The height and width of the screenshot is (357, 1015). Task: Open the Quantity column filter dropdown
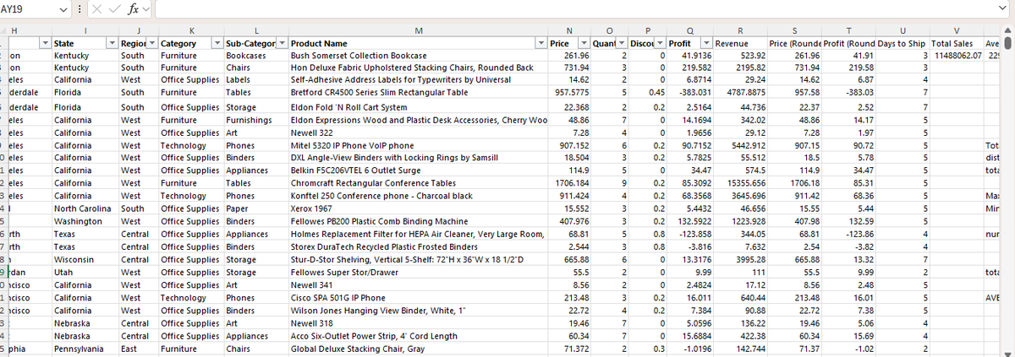(621, 43)
